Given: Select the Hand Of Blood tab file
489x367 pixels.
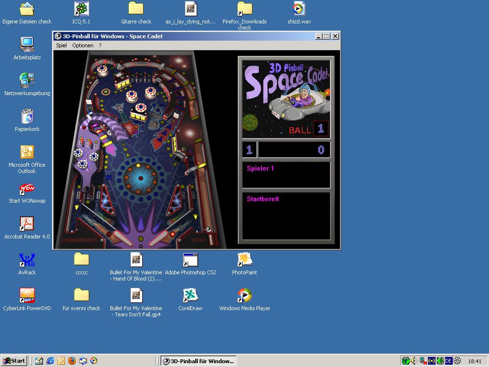Looking at the screenshot, I should [x=136, y=267].
